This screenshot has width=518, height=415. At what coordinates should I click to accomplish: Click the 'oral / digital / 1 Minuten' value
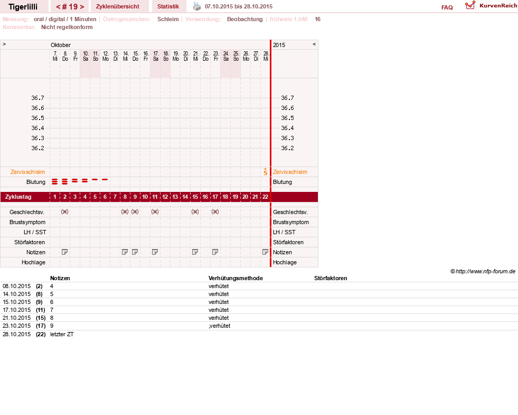[x=65, y=19]
